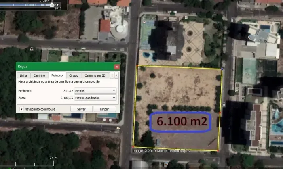Click colorful round place icon below lot
Screen dimensions: 283x169
pyautogui.click(x=166, y=164)
